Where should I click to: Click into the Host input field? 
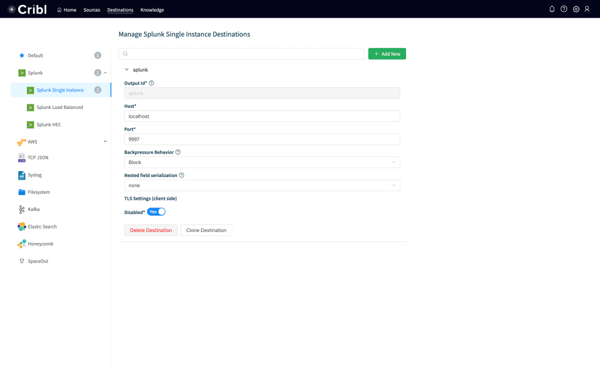tap(262, 116)
